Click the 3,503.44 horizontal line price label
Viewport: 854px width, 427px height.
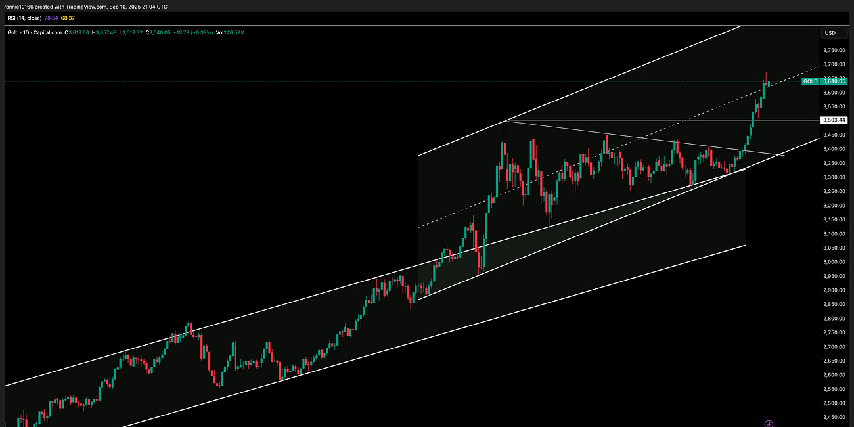836,120
